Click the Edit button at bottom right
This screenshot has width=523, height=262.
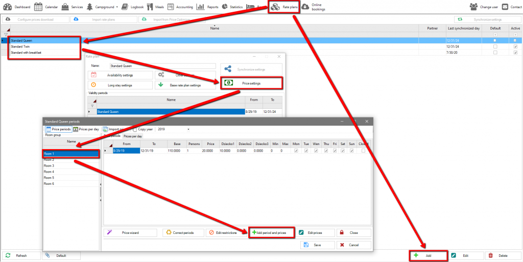(466, 256)
